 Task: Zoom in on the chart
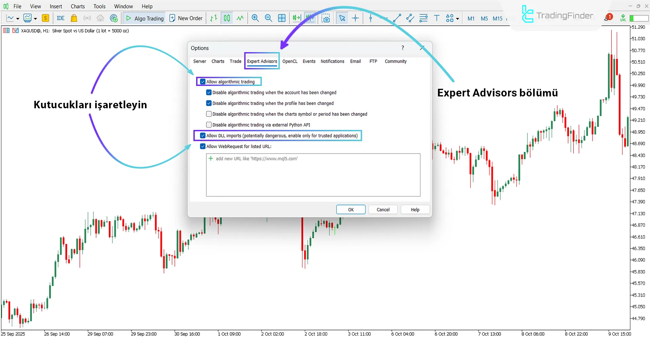tap(255, 18)
